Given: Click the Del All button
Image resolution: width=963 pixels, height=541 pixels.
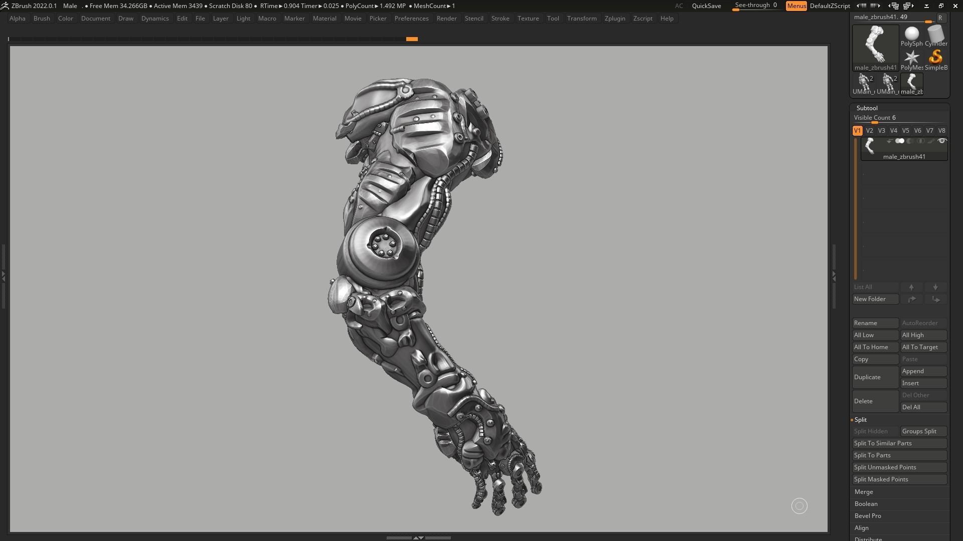Looking at the screenshot, I should pyautogui.click(x=923, y=407).
